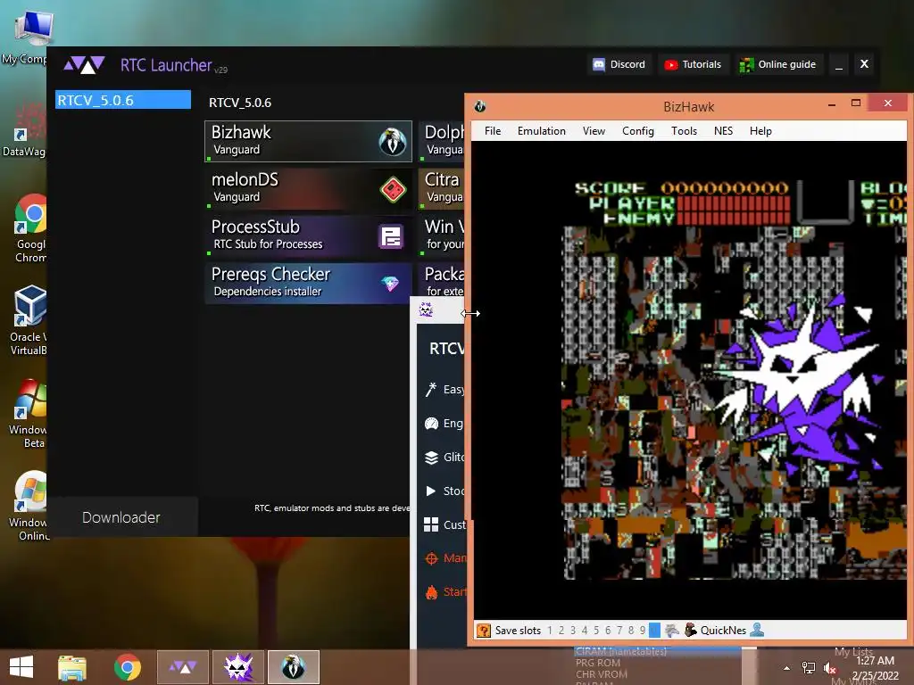Open BizHawk Emulation menu
The image size is (914, 685).
(x=542, y=131)
